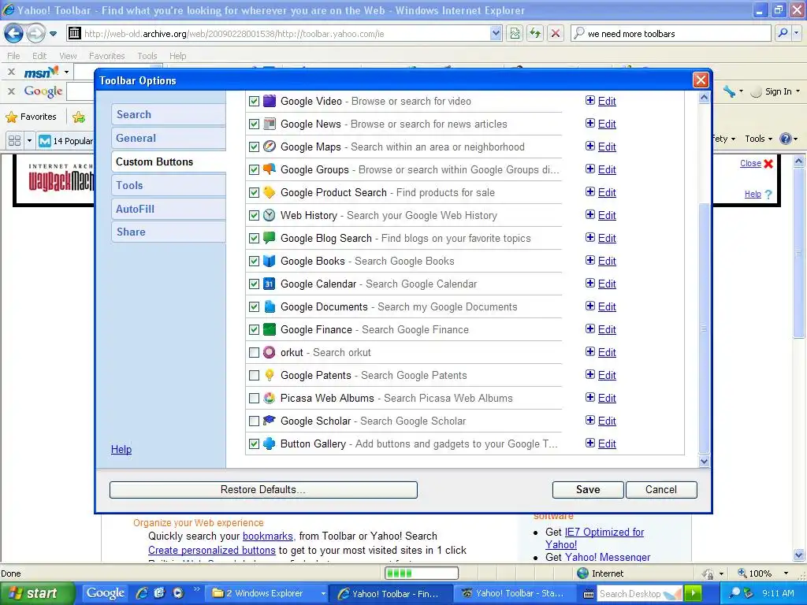
Task: Enable the Picasa Web Albums checkbox
Action: click(x=254, y=398)
